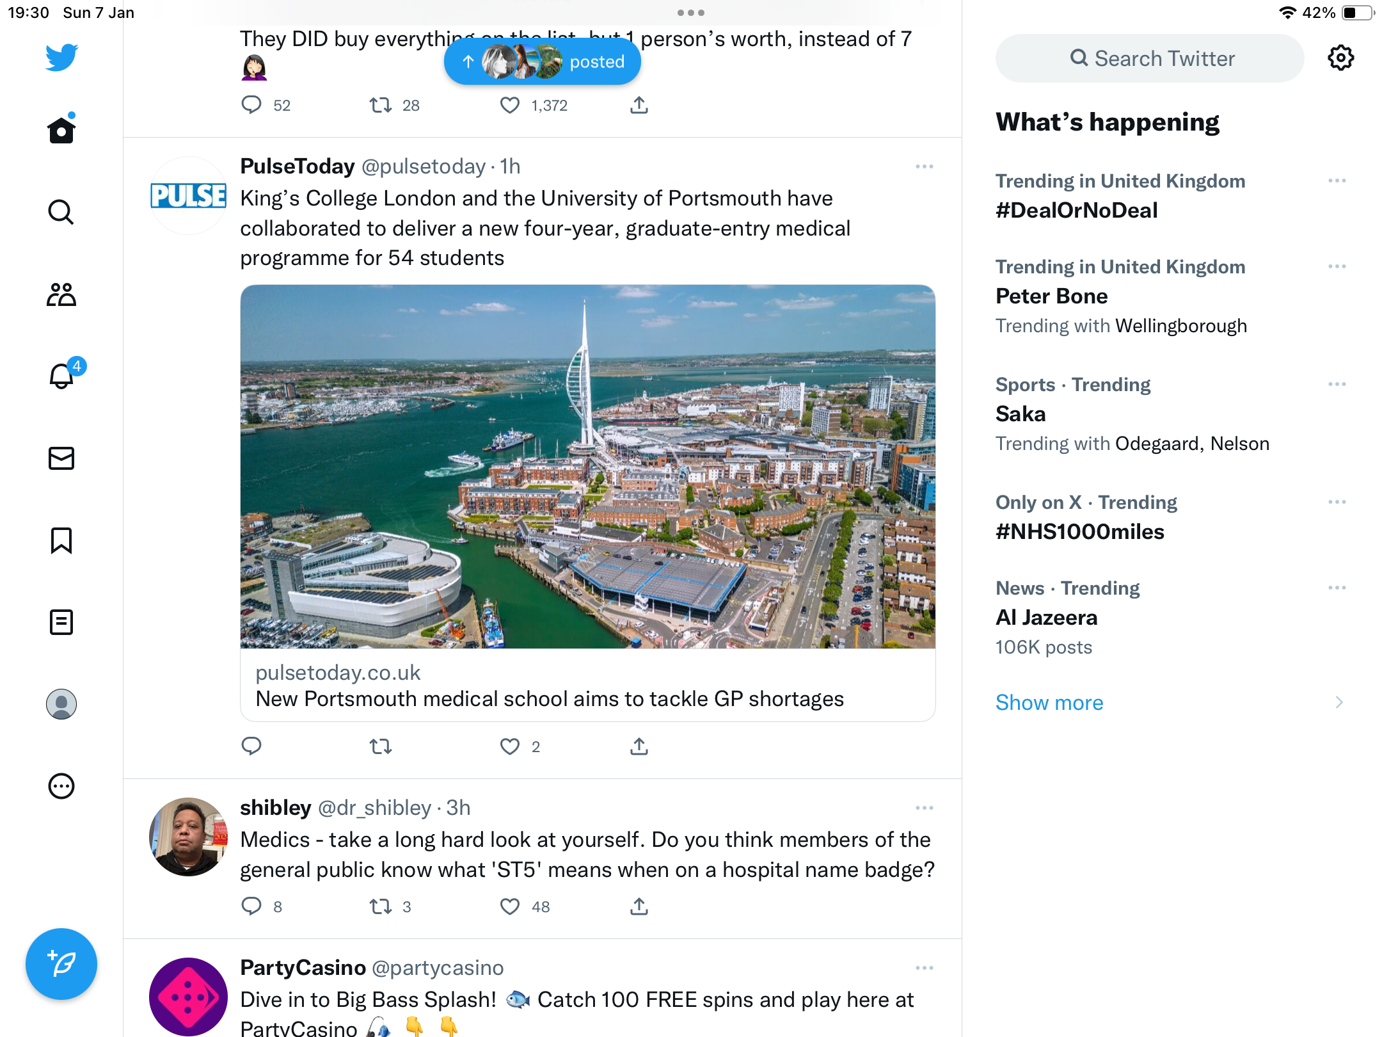The height and width of the screenshot is (1037, 1382).
Task: Tap the new posts pill
Action: pos(543,61)
